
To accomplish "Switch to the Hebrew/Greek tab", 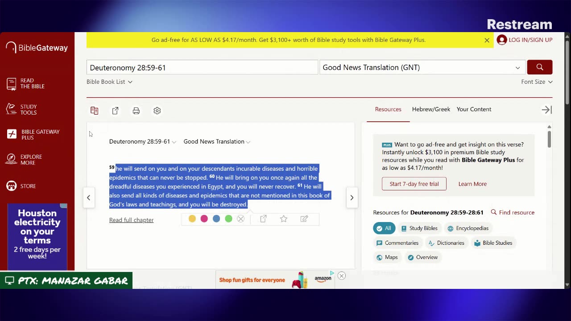I will (431, 109).
